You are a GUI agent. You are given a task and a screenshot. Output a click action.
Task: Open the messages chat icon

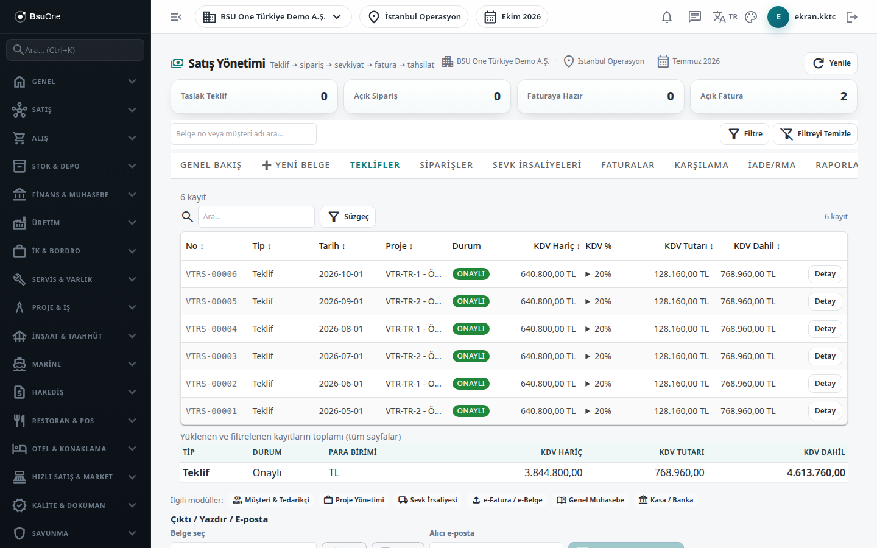(x=695, y=17)
